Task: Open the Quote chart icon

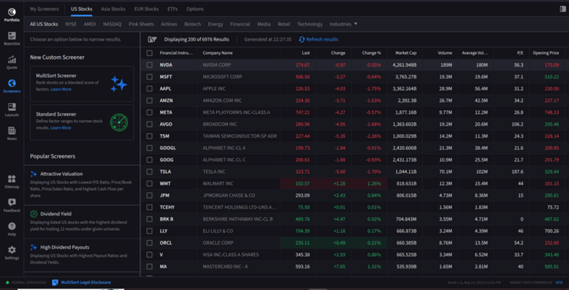Action: [x=12, y=59]
